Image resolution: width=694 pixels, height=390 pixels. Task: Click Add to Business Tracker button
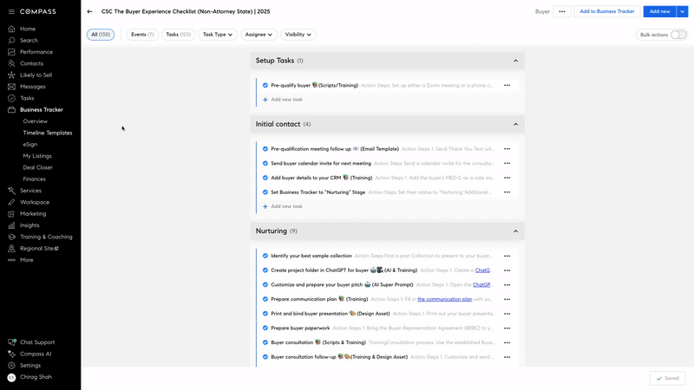click(x=606, y=11)
